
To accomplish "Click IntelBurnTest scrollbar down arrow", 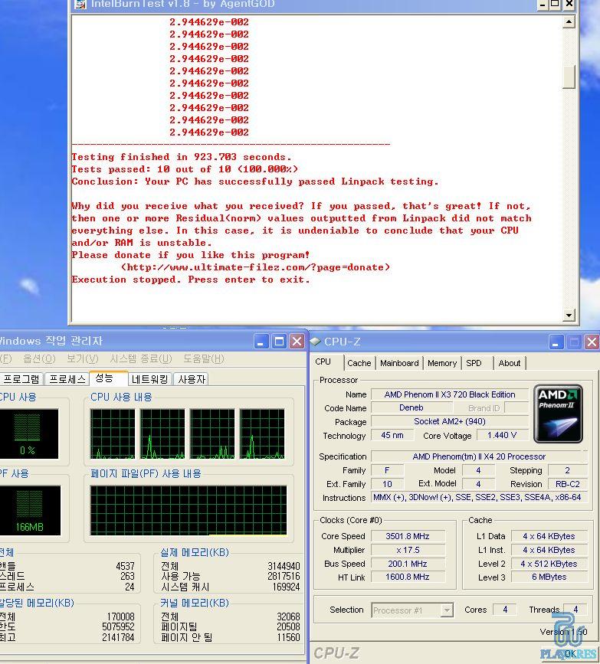I will coord(569,315).
